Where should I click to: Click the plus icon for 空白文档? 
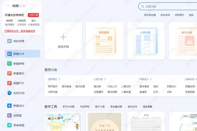point(63,37)
